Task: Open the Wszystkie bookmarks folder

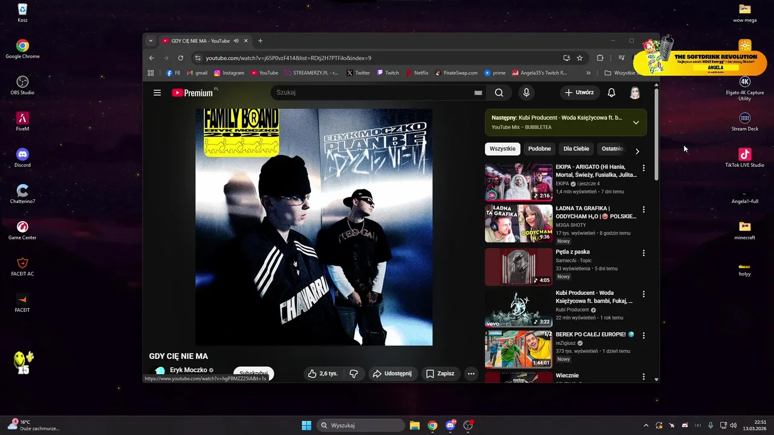Action: pos(621,72)
